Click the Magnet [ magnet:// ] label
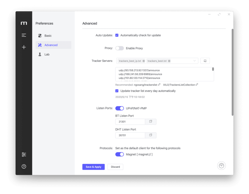Image resolution: width=249 pixels, height=194 pixels. pos(139,154)
